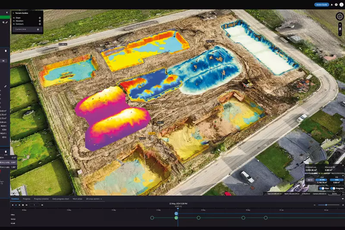Image resolution: width=345 pixels, height=230 pixels.
Task: Open Contours guide settings gear
Action: pyautogui.click(x=40, y=24)
